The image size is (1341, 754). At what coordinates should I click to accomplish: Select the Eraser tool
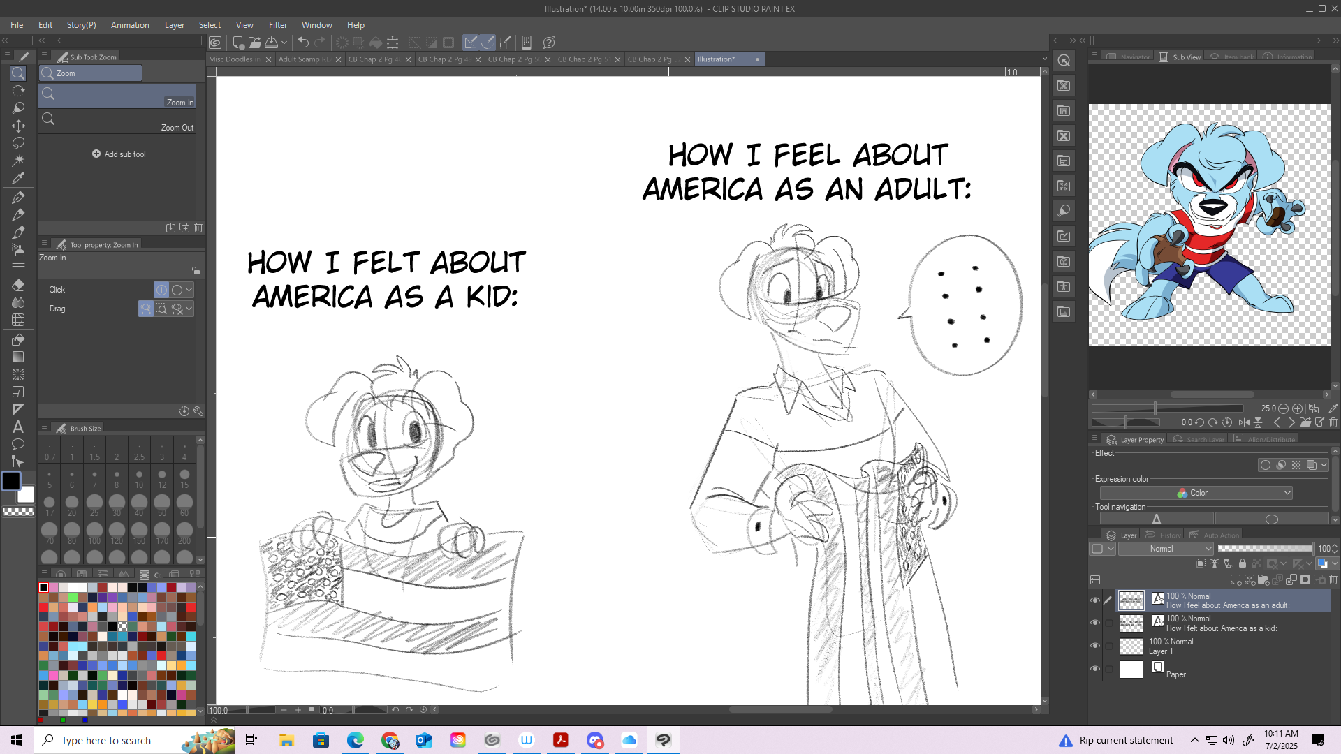(18, 285)
